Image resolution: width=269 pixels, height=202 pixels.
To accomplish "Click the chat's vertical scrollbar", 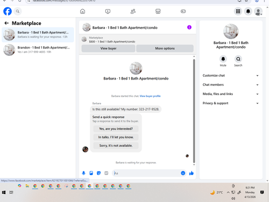I will coord(194,111).
